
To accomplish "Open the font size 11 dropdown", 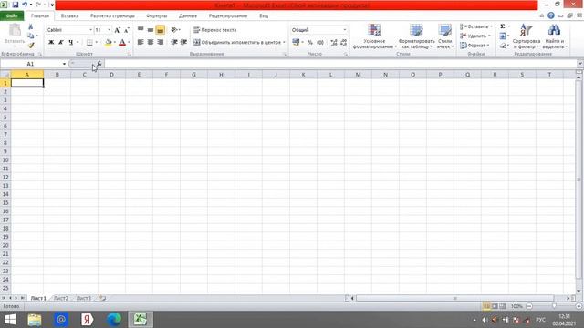I will pyautogui.click(x=109, y=30).
